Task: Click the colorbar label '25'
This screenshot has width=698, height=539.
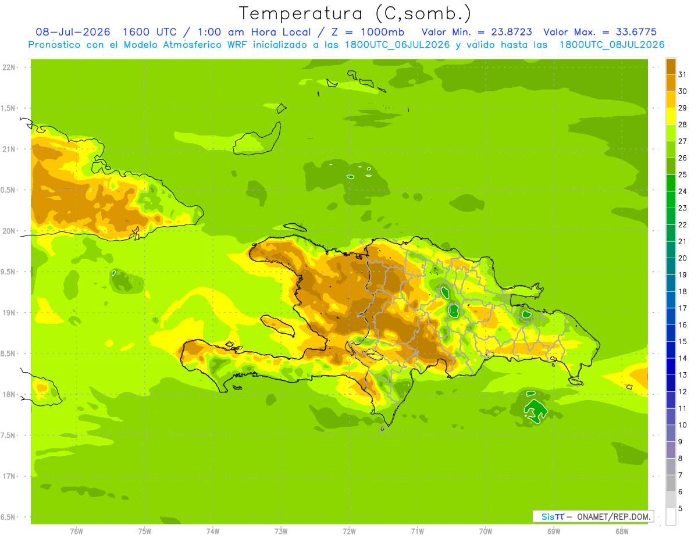Action: 683,174
